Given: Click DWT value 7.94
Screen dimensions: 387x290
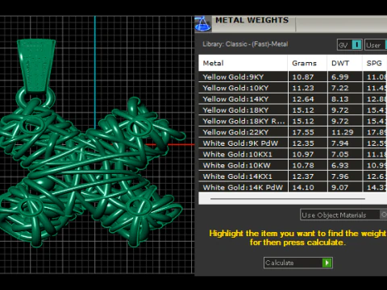Looking at the screenshot, I should (340, 143).
